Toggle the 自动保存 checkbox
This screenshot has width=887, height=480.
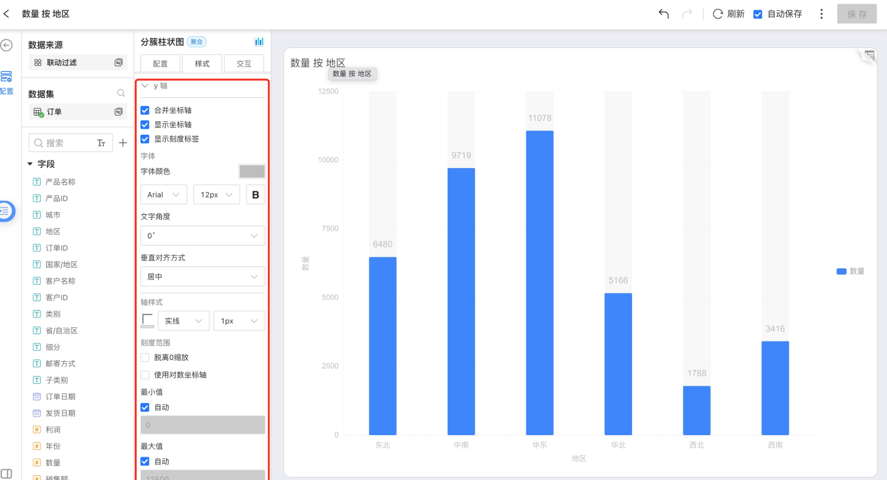(x=758, y=14)
